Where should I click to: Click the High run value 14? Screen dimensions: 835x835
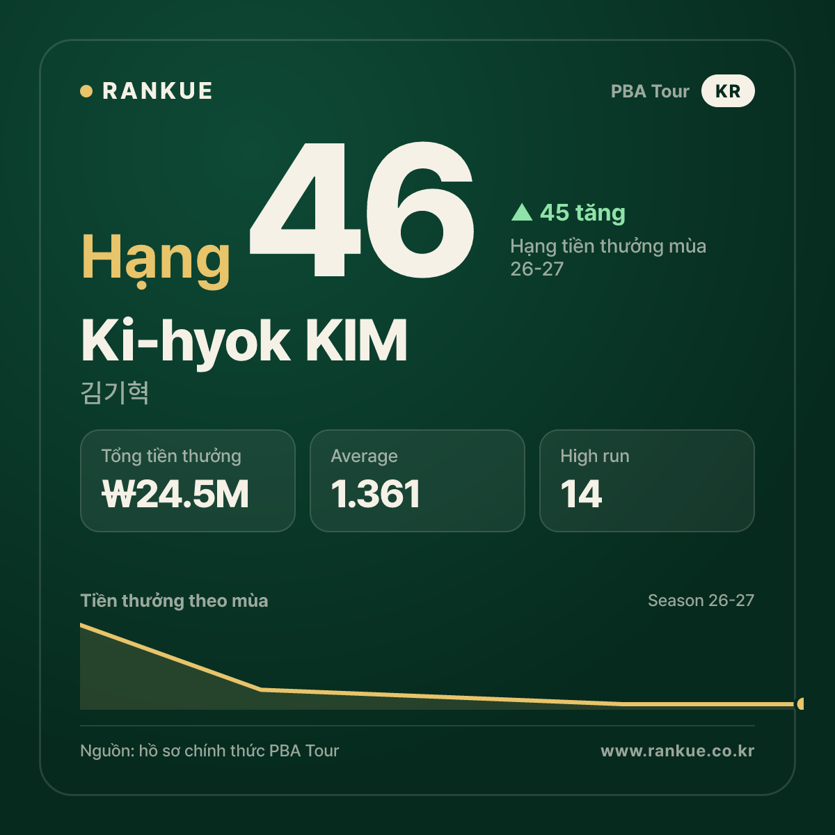click(x=581, y=495)
